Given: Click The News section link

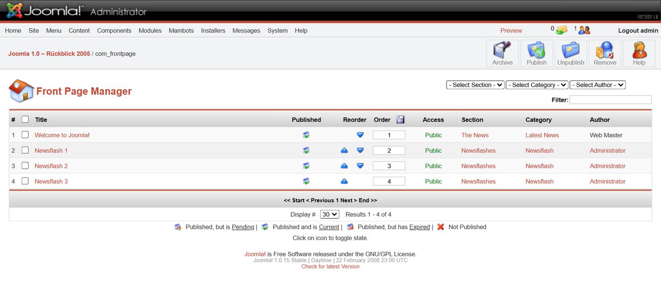Looking at the screenshot, I should coord(475,135).
